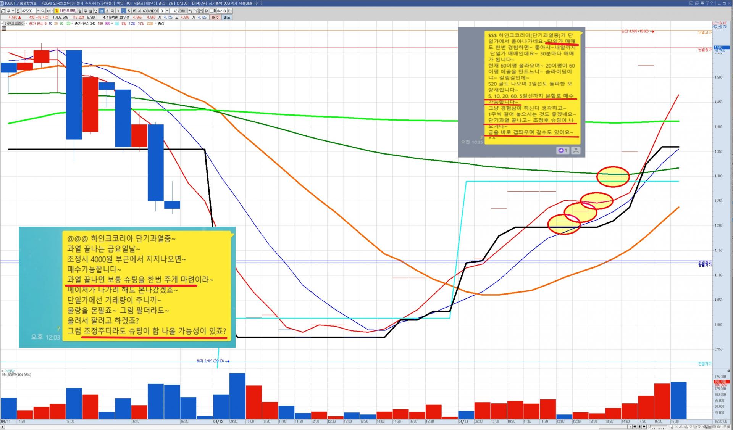Click the fast-forward button in chart playback
This screenshot has width=733, height=430.
[644, 427]
